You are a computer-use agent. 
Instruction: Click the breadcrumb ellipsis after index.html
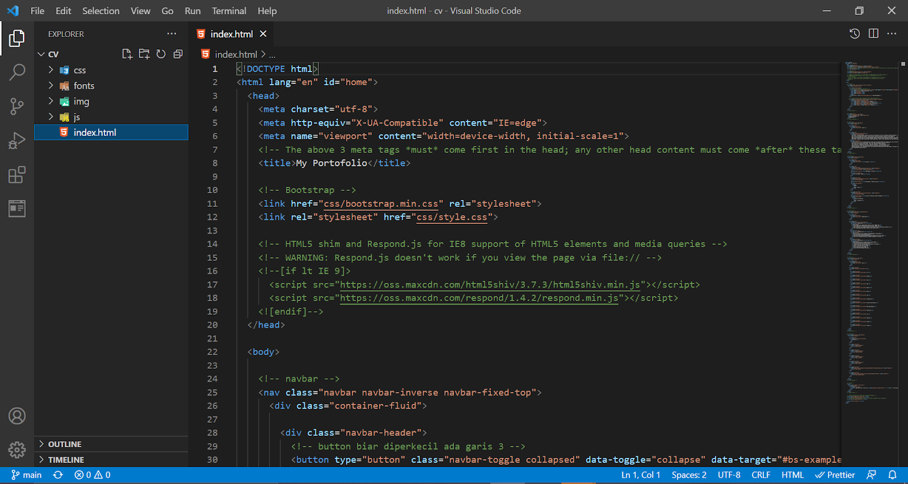coord(272,55)
